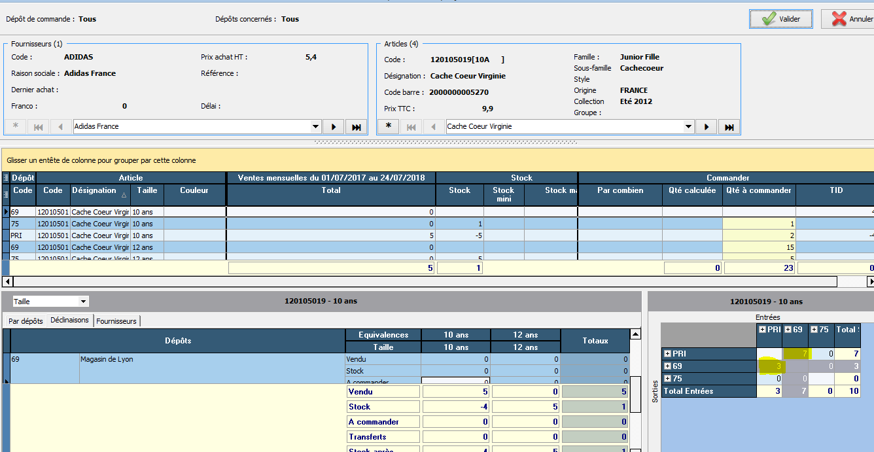Click the Valider button
The image size is (874, 452).
[x=780, y=19]
